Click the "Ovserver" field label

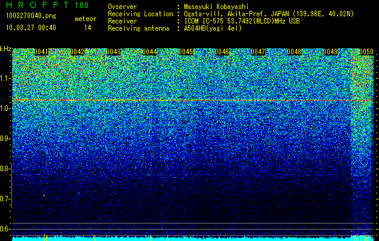(x=122, y=7)
